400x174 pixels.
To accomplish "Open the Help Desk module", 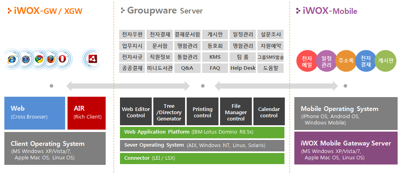I will click(243, 68).
